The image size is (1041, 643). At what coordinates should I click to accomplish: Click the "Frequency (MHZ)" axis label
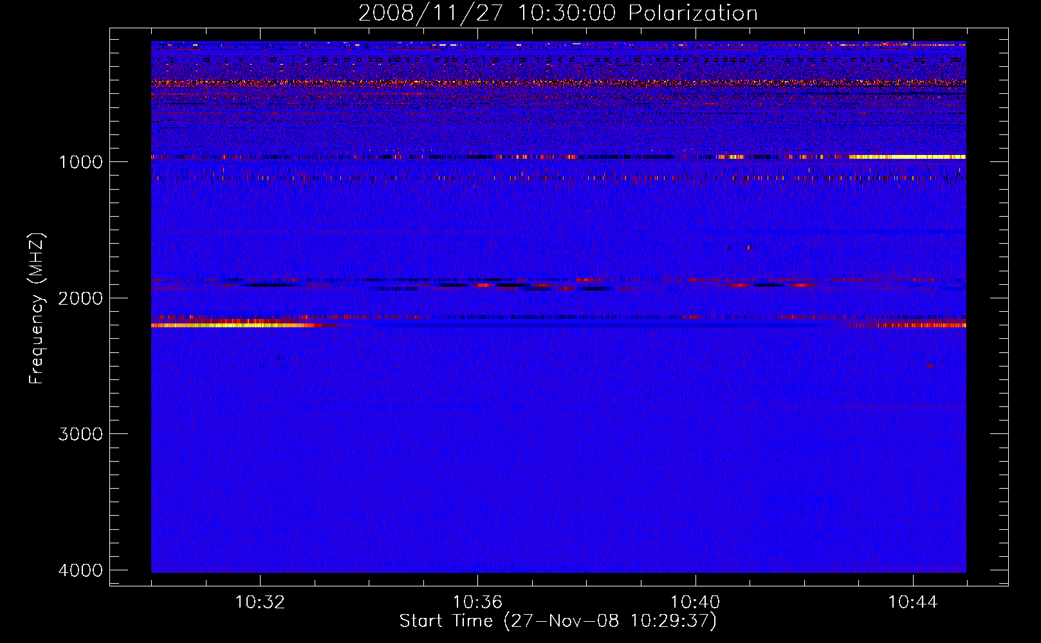tap(37, 309)
